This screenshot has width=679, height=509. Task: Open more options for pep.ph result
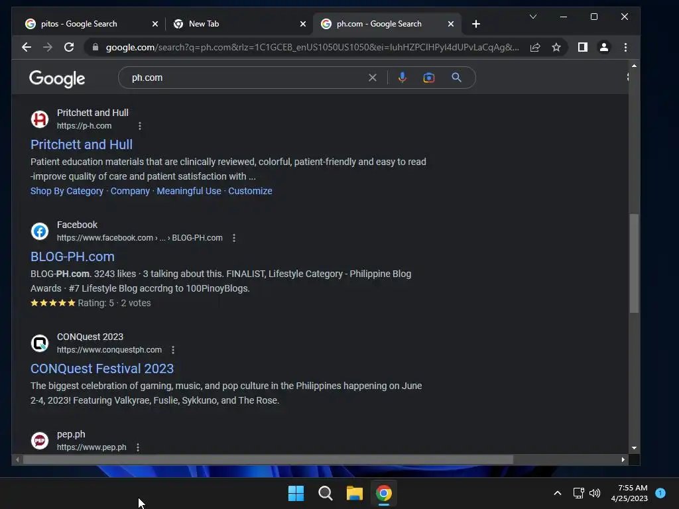pos(138,447)
